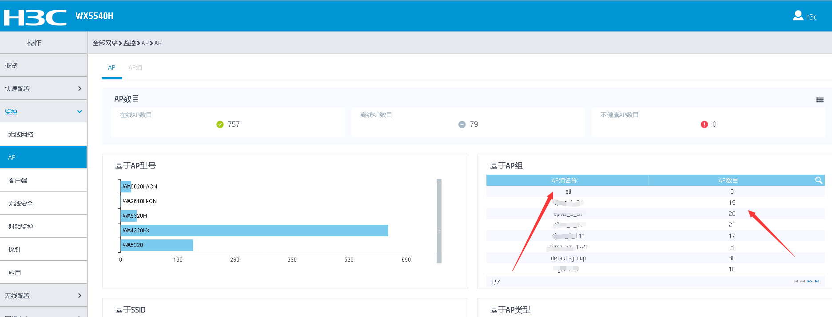832x317 pixels.
Task: Click the H3C logo
Action: [35, 17]
